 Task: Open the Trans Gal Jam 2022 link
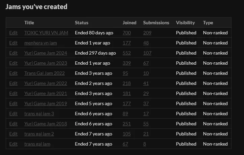pyautogui.click(x=44, y=73)
